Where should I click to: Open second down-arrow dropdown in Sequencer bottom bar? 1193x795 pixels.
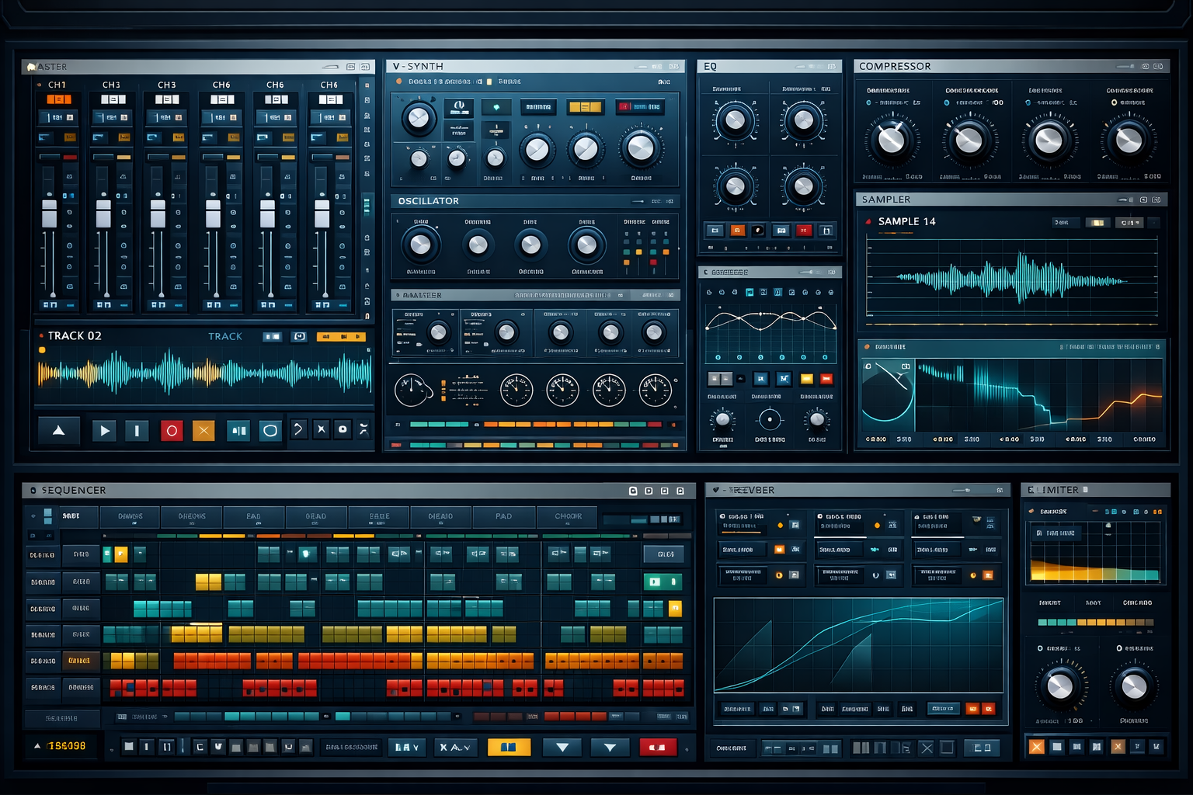point(610,747)
